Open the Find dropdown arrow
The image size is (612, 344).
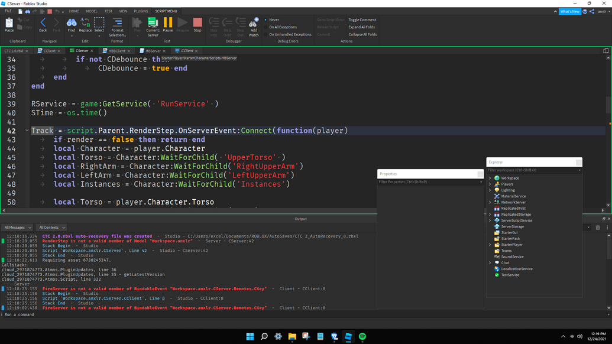[x=72, y=36]
